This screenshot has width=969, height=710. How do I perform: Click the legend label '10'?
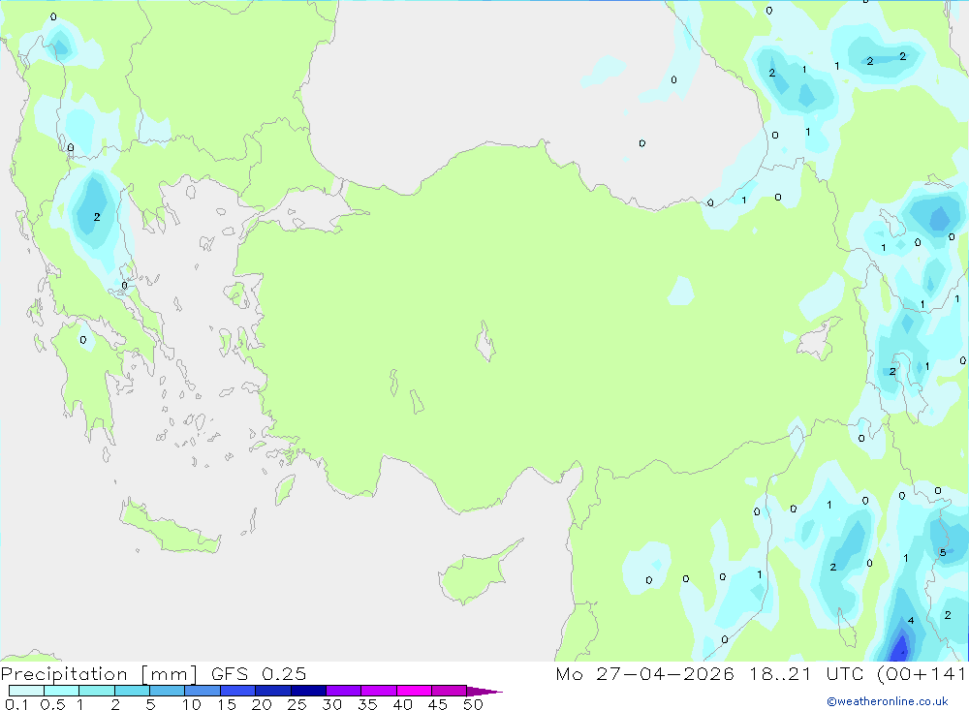click(192, 704)
